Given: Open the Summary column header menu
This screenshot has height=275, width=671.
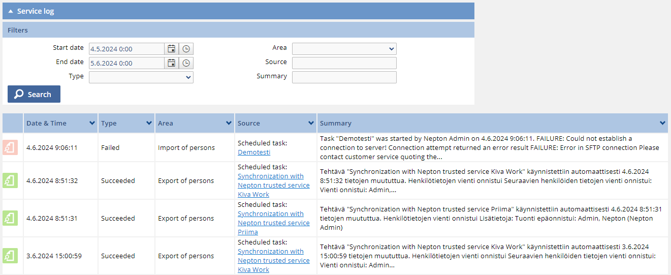Looking at the screenshot, I should 662,123.
